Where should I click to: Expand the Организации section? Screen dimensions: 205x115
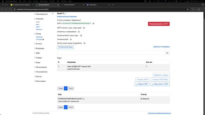click(x=41, y=67)
